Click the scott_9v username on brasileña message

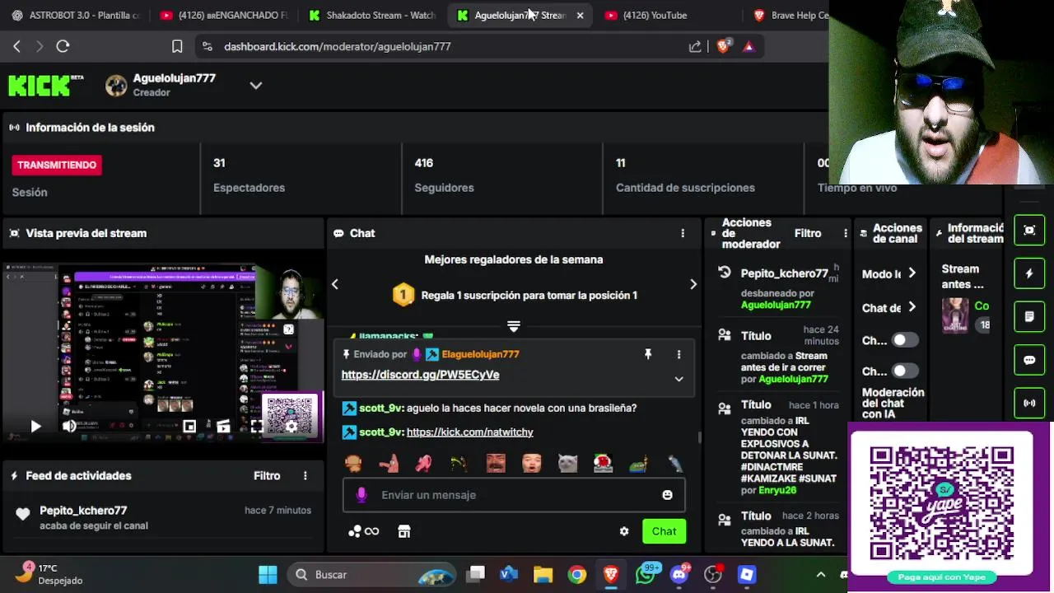point(381,408)
